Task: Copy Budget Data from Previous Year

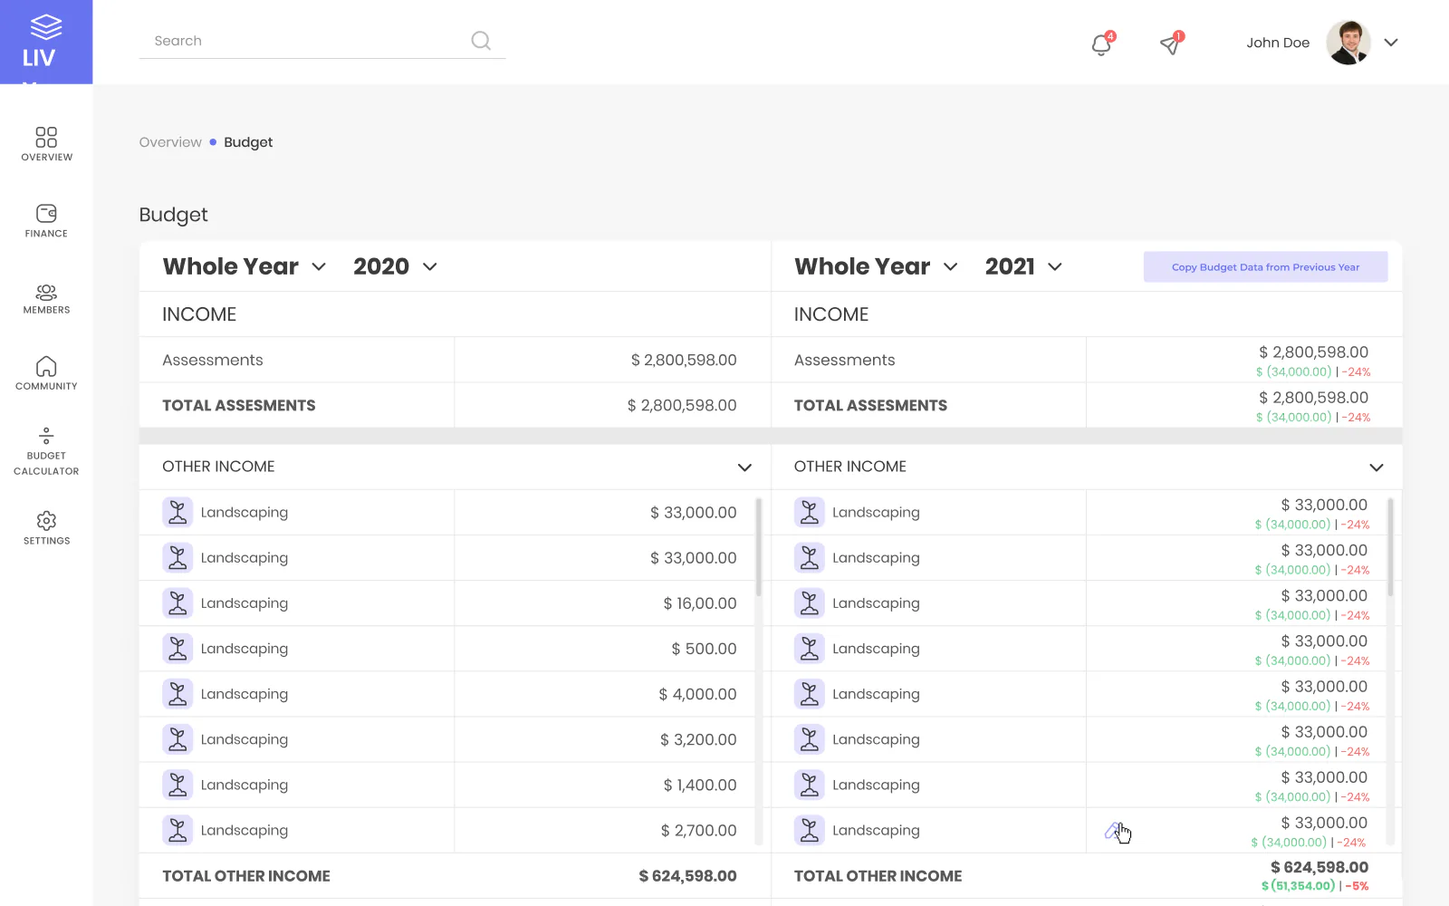Action: coord(1265,266)
